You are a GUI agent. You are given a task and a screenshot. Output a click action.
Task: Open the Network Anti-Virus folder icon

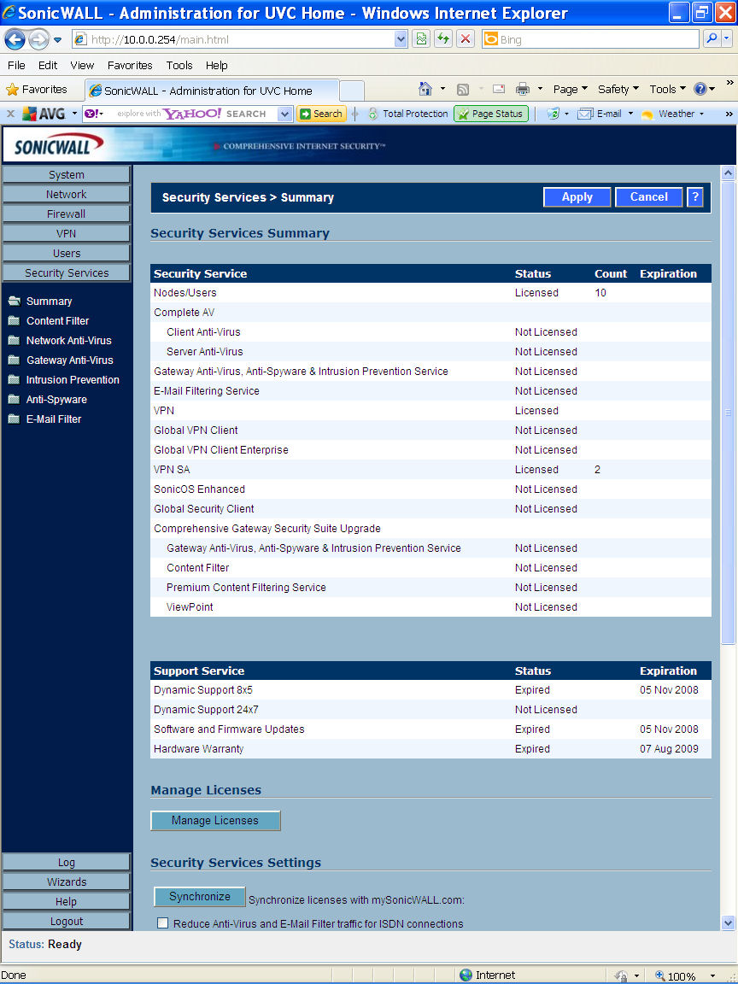[14, 341]
